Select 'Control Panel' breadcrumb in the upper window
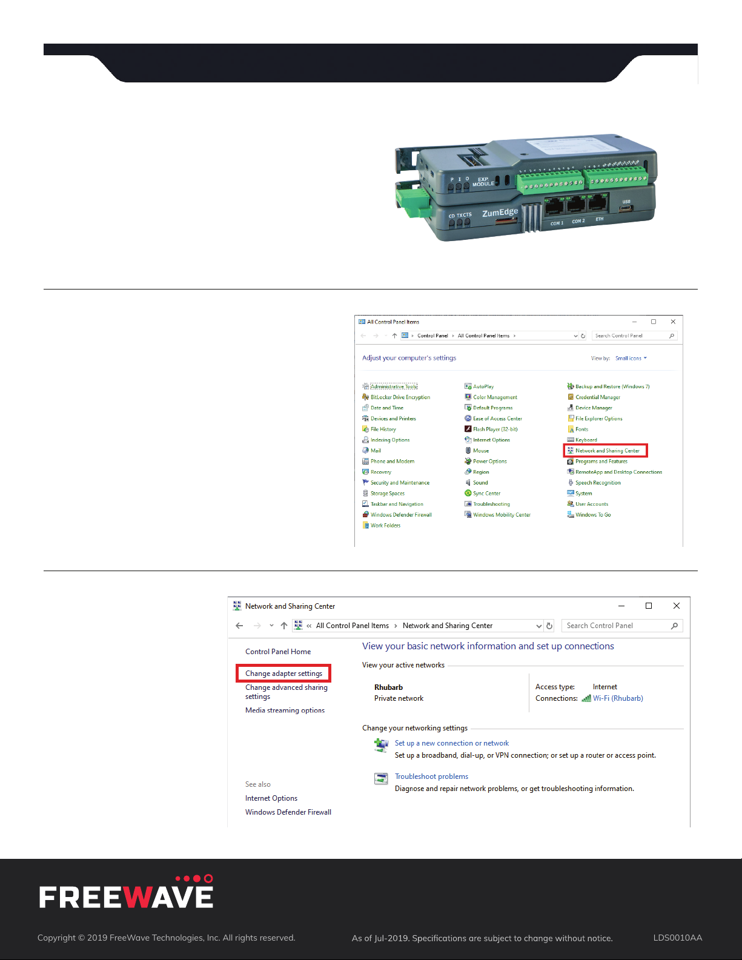Image resolution: width=742 pixels, height=960 pixels. click(432, 336)
